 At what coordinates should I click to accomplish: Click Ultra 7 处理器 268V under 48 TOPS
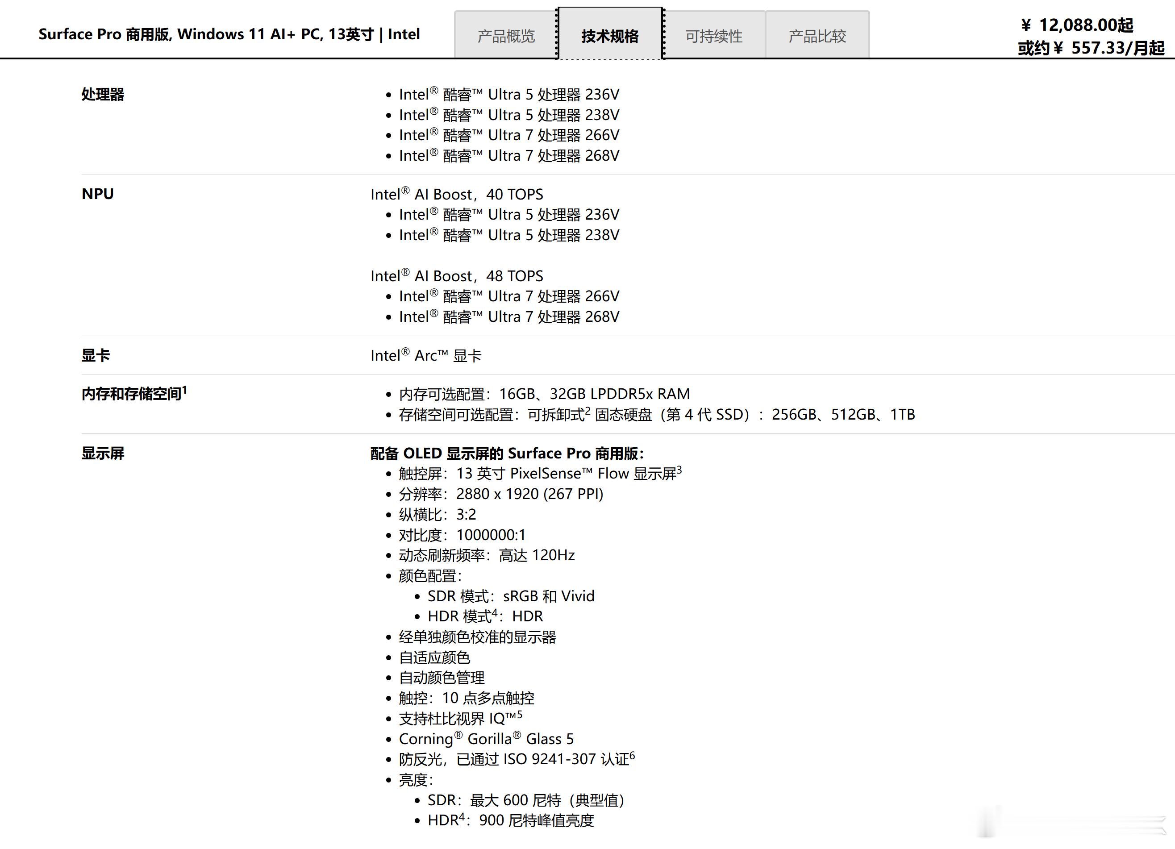click(509, 316)
